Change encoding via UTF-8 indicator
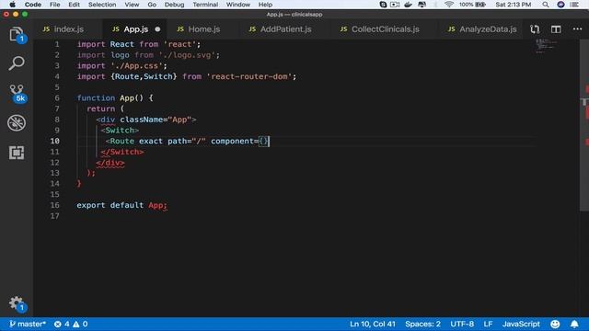589x331 pixels. [462, 324]
